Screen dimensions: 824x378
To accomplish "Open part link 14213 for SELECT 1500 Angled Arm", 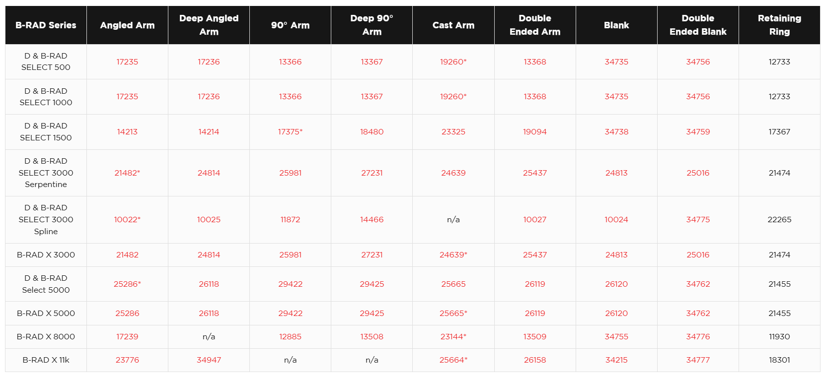I will click(127, 132).
